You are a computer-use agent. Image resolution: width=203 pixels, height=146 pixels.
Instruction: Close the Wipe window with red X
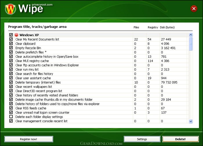[x=194, y=9]
